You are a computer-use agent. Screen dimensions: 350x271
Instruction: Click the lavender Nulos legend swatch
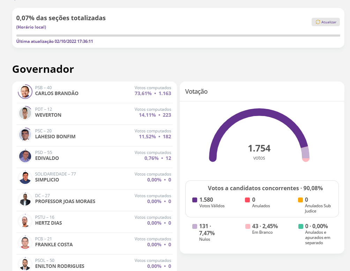(195, 226)
